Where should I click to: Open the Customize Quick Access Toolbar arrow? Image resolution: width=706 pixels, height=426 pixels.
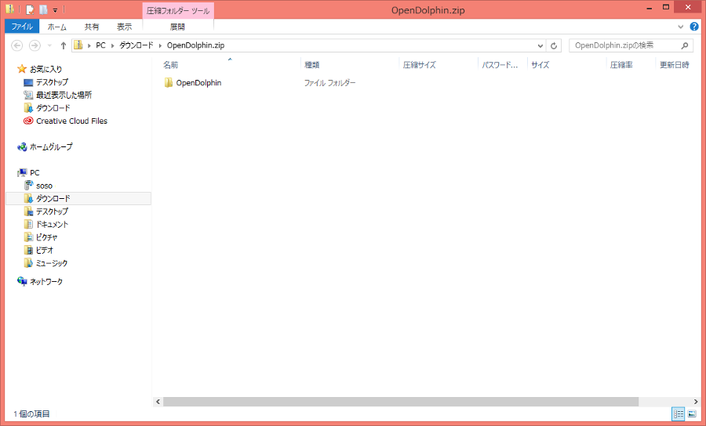pyautogui.click(x=55, y=10)
